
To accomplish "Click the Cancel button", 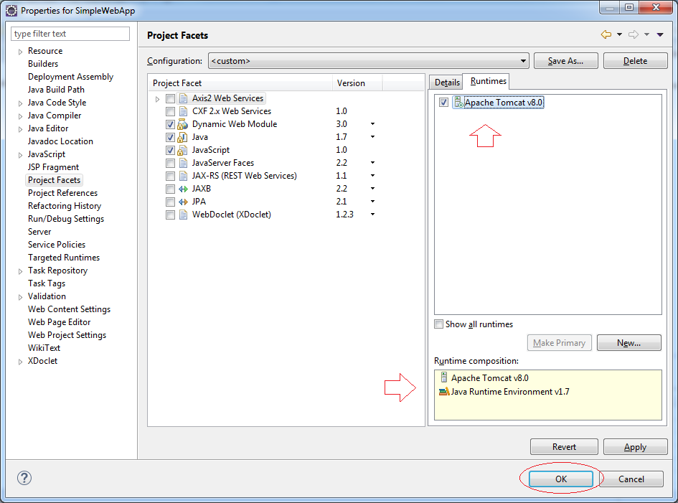I will (631, 479).
